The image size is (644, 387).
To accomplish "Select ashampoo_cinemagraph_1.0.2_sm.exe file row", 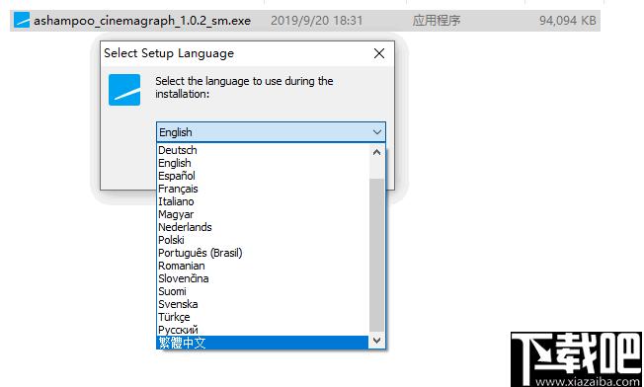I will click(x=305, y=20).
